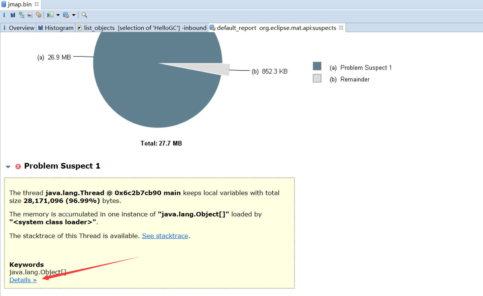The height and width of the screenshot is (296, 483).
Task: Close the default_report suspects tab
Action: click(341, 28)
